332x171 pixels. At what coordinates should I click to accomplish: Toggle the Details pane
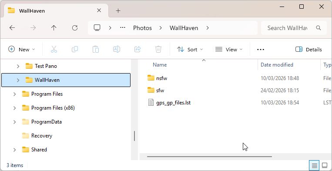pos(309,50)
